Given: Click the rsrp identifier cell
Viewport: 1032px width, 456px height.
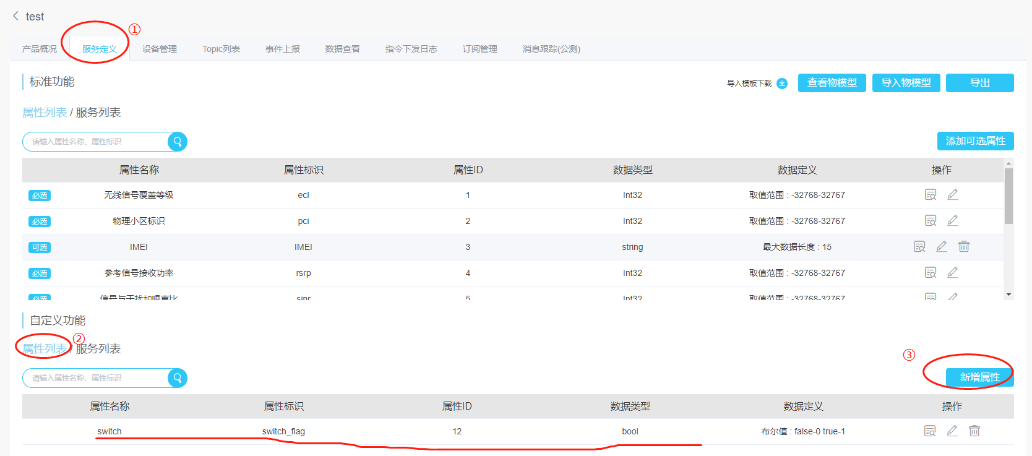Looking at the screenshot, I should (303, 273).
